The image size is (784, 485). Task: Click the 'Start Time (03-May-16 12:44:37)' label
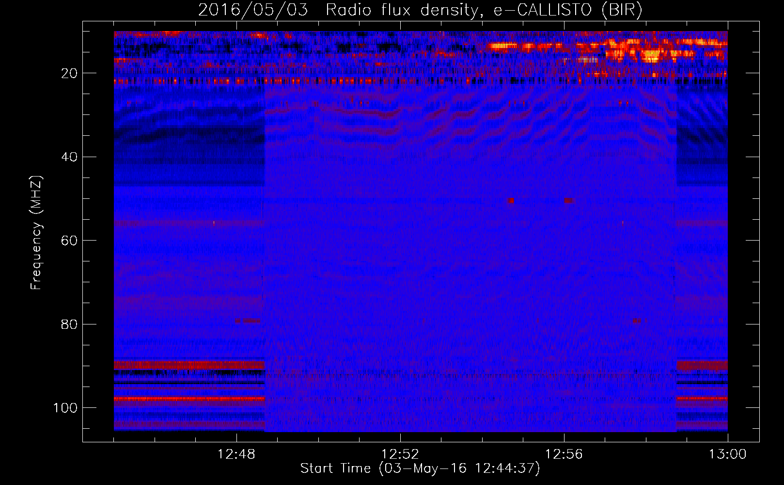[420, 469]
